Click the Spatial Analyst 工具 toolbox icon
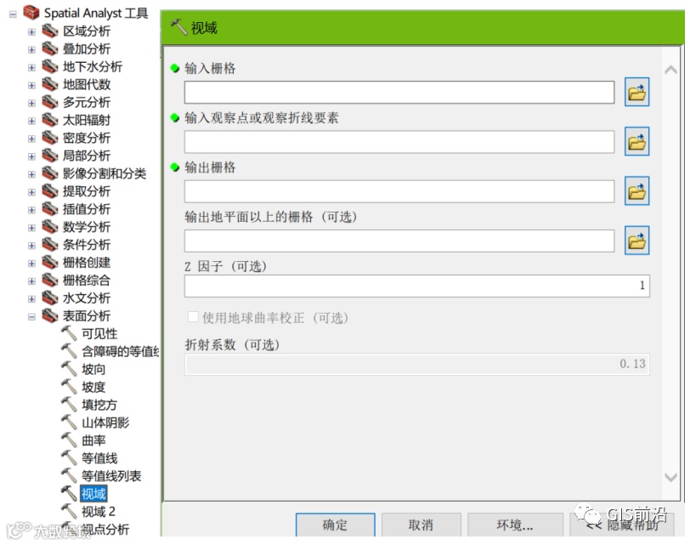The height and width of the screenshot is (545, 690). pos(31,13)
